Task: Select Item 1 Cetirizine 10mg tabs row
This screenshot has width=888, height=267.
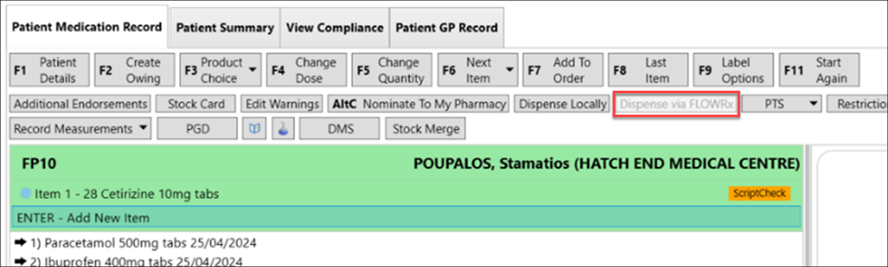Action: tap(406, 194)
